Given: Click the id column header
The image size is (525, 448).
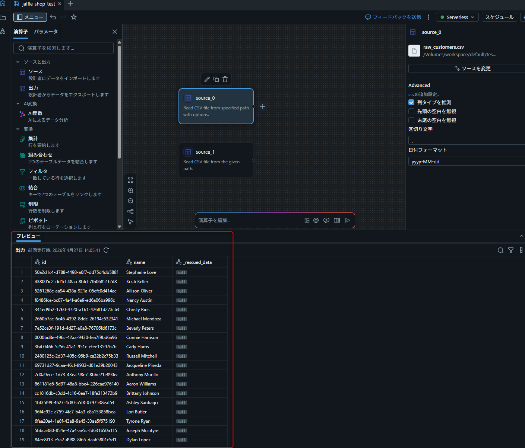Looking at the screenshot, I should tap(78, 262).
